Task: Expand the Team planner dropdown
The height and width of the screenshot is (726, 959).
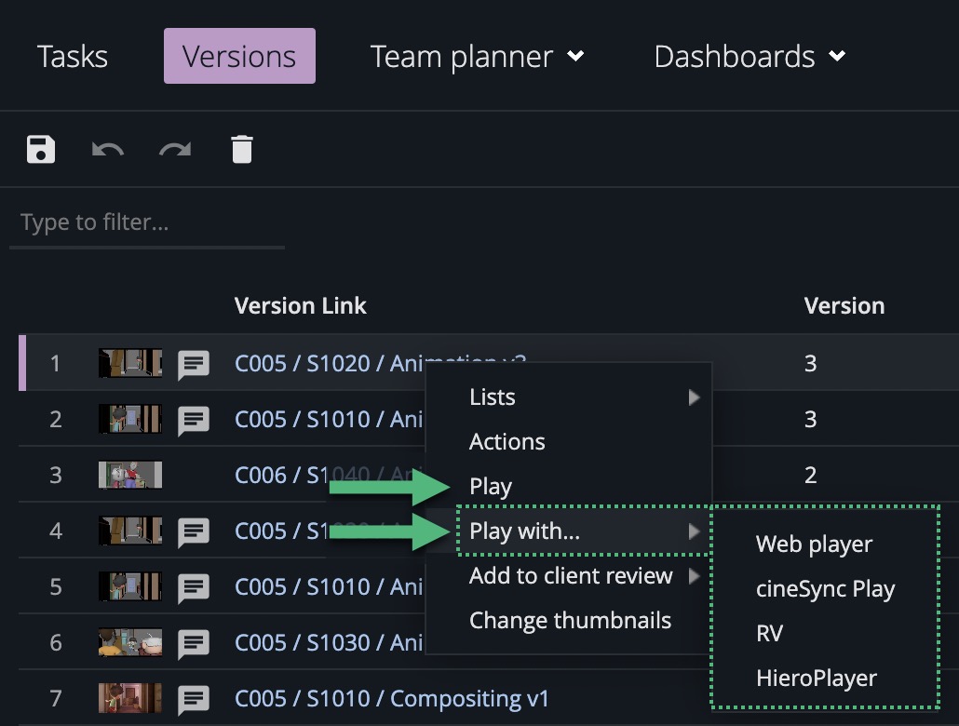Action: coord(479,56)
